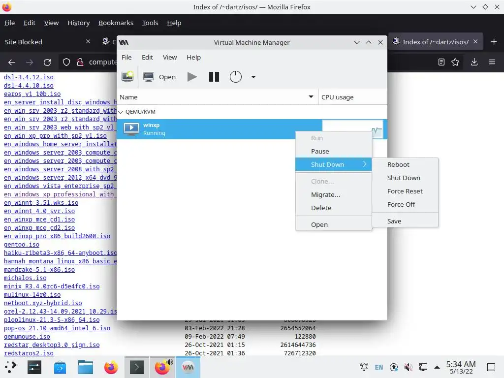Open earos_v1_10b.iso link
504x378 pixels.
pyautogui.click(x=32, y=94)
